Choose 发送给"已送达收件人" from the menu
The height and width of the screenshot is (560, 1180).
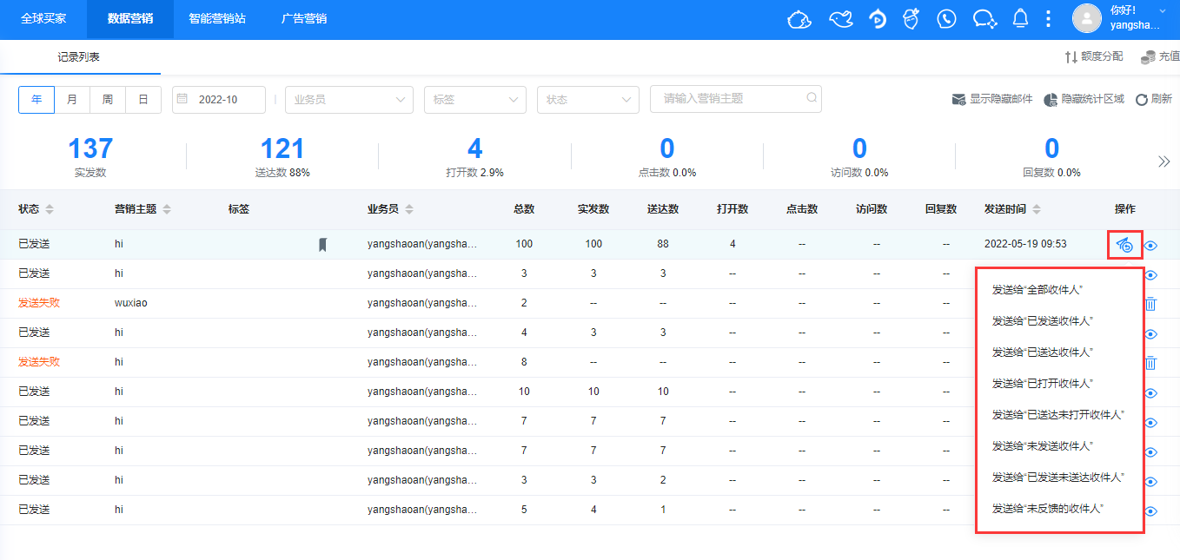[1043, 352]
